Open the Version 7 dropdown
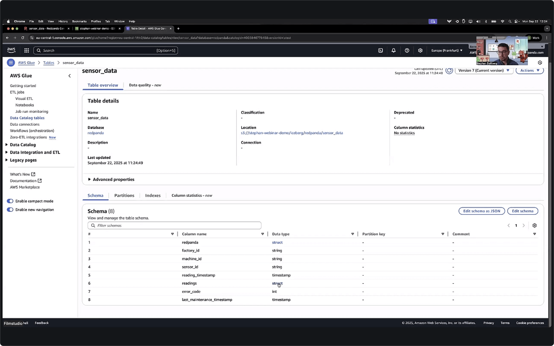 coord(484,71)
